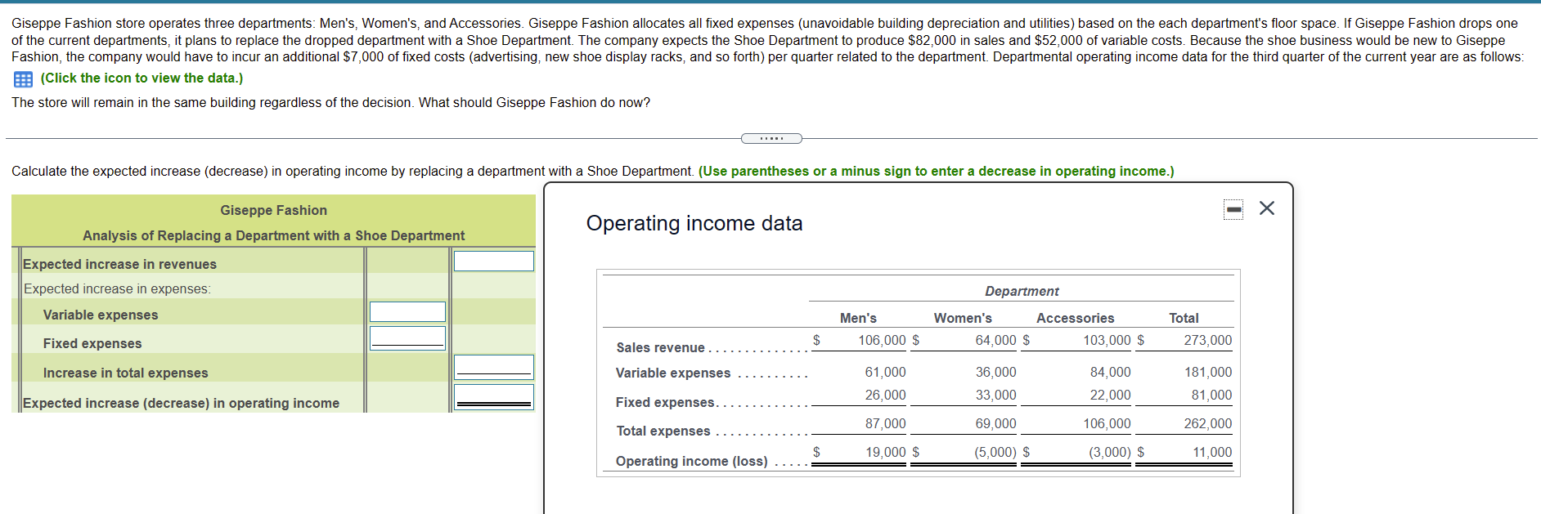Click the 'Giseppe Fashion' worksheet title

point(273,210)
